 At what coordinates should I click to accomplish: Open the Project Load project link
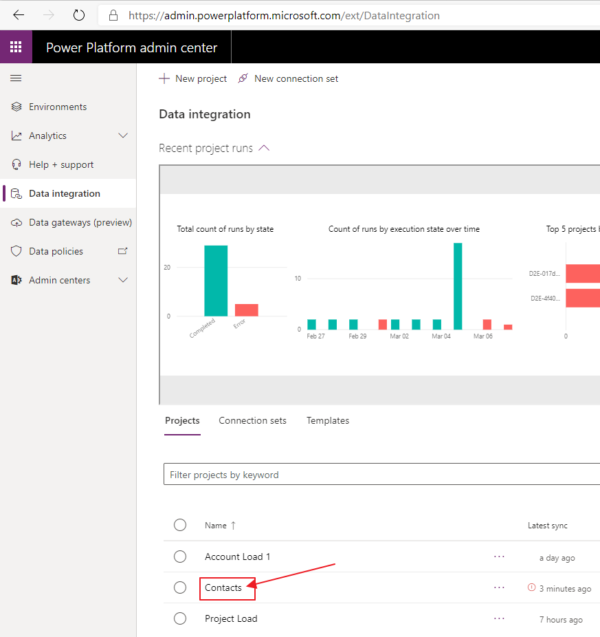point(231,618)
